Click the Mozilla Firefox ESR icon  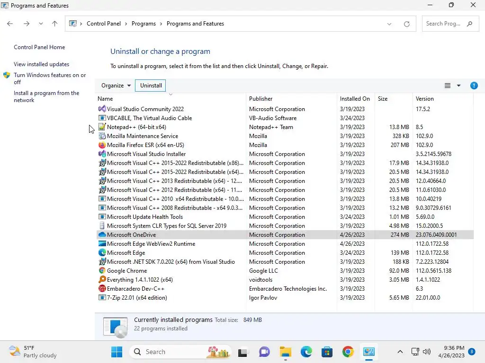(102, 145)
